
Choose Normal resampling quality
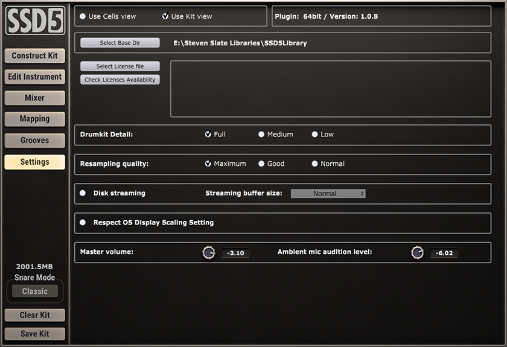(x=314, y=164)
